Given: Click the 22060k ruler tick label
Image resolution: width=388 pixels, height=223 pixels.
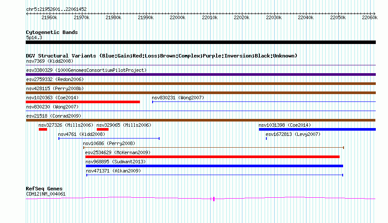Looking at the screenshot, I should point(370,17).
